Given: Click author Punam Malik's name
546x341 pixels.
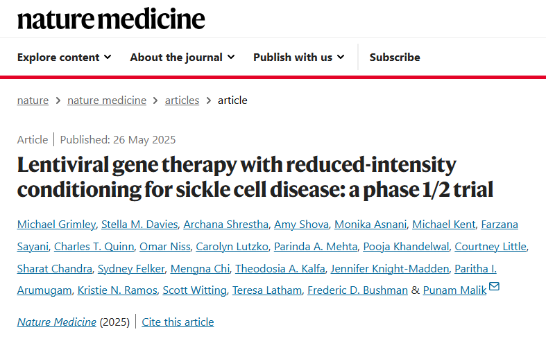Looking at the screenshot, I should click(x=454, y=290).
